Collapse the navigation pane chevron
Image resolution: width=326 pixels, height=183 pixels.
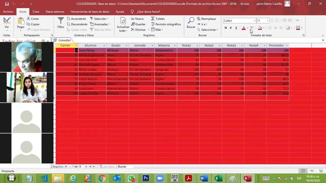tap(48, 41)
